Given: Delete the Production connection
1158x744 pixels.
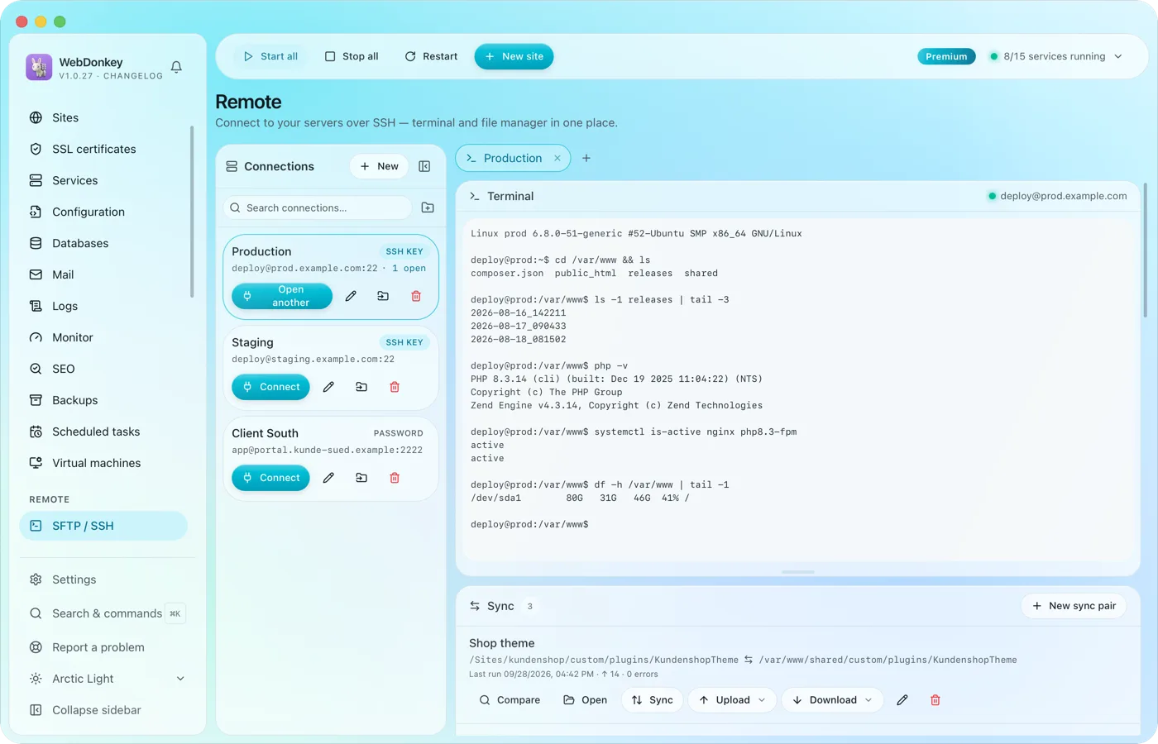Looking at the screenshot, I should point(416,296).
